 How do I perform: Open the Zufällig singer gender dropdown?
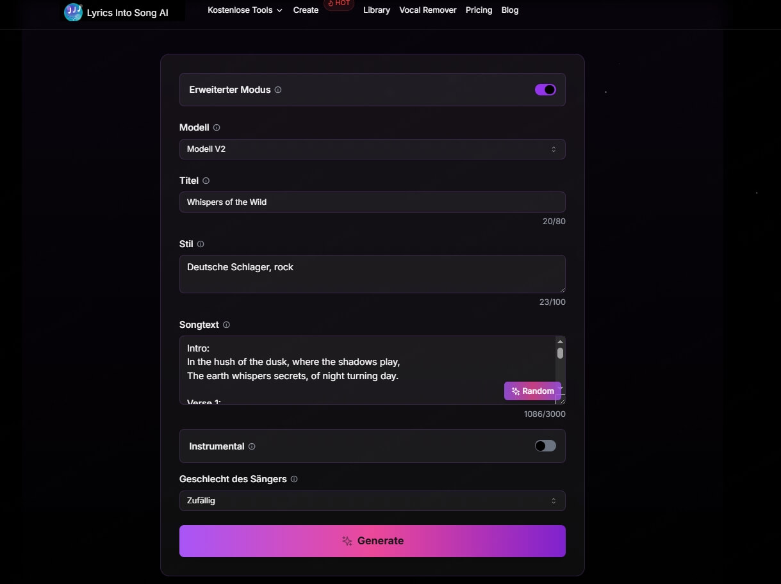tap(372, 501)
